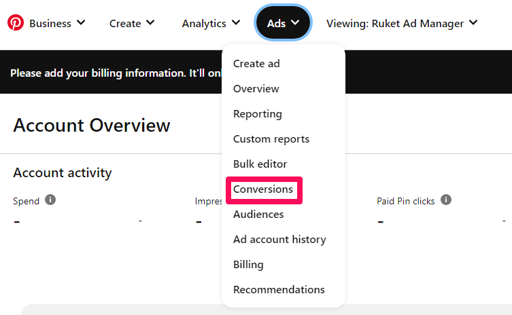Open Reporting from the Ads menu
512x315 pixels.
[257, 114]
